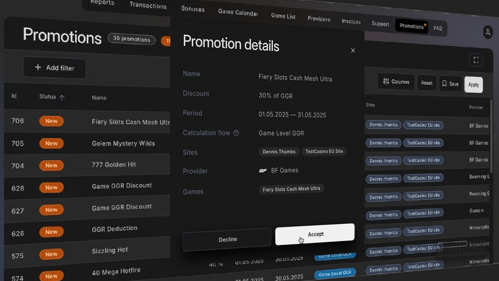The image size is (499, 281).
Task: Click the Status column sort arrow
Action: [x=62, y=97]
